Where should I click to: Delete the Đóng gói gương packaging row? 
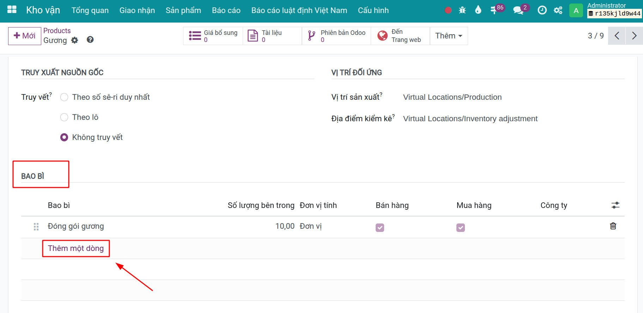(613, 226)
